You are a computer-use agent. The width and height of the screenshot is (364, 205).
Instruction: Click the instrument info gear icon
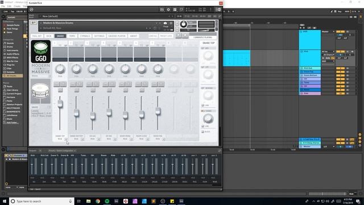pos(171,23)
